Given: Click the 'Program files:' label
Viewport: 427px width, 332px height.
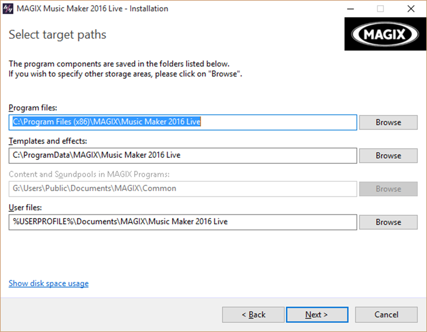Looking at the screenshot, I should pos(33,108).
